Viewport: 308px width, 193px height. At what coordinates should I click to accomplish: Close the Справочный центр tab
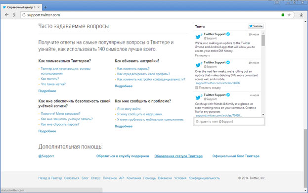point(39,7)
